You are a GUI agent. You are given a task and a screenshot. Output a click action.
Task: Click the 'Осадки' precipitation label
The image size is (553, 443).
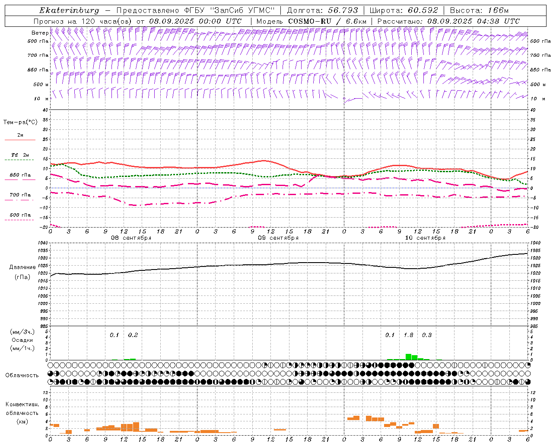click(22, 340)
